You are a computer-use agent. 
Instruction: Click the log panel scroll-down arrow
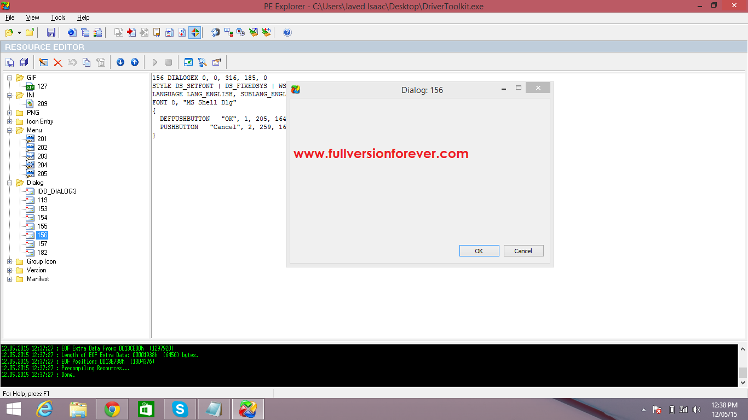pos(743,383)
